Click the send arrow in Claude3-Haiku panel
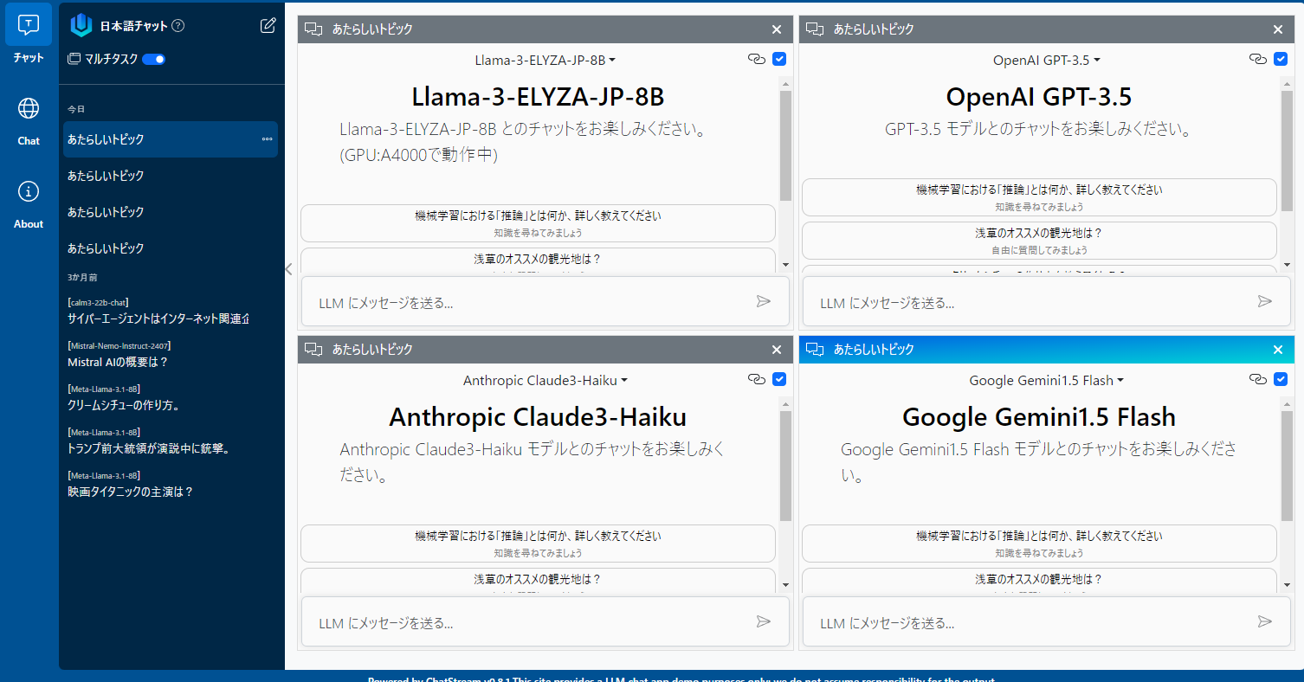 (763, 621)
